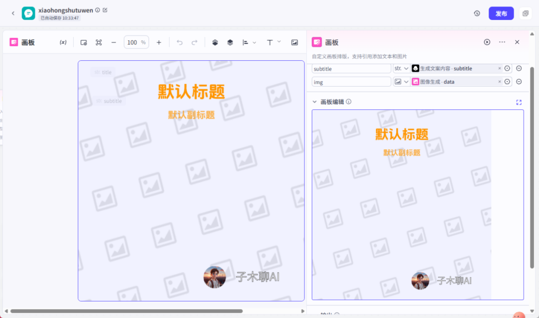Image resolution: width=539 pixels, height=318 pixels.
Task: Remove the subtitle input row
Action: (519, 69)
